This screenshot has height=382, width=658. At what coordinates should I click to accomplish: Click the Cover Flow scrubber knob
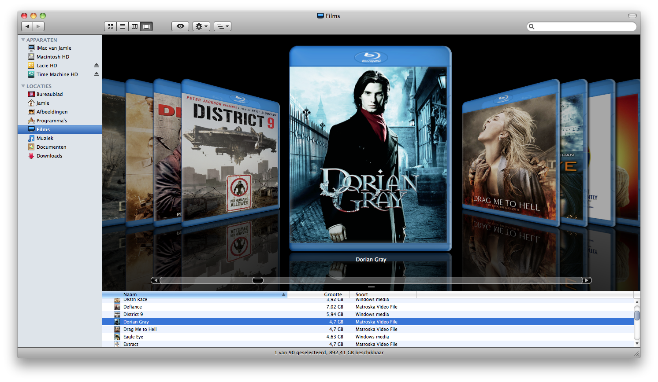click(x=258, y=280)
